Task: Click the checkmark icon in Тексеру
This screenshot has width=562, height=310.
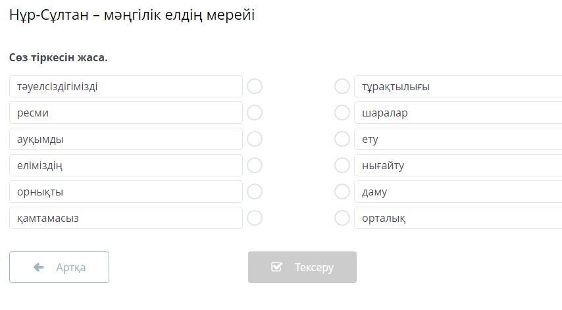Action: [277, 267]
